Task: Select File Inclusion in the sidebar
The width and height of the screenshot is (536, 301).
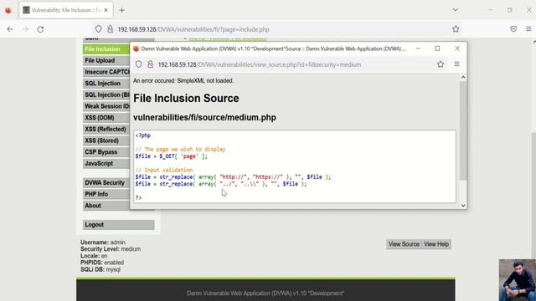Action: [x=106, y=49]
